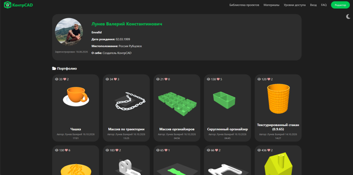Click heart icon on card with 130 views

(x=66, y=150)
